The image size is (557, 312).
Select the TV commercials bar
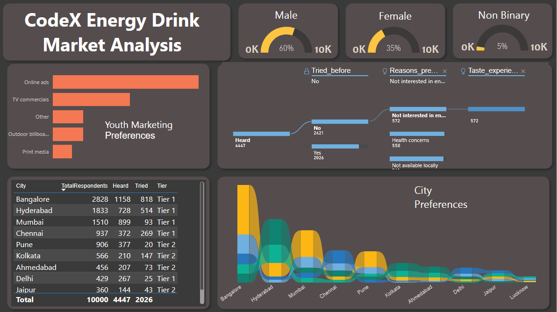tap(91, 99)
